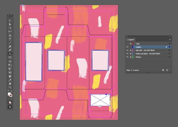This screenshot has height=127, width=178.
Task: Select the Type tool
Action: pyautogui.click(x=10, y=39)
